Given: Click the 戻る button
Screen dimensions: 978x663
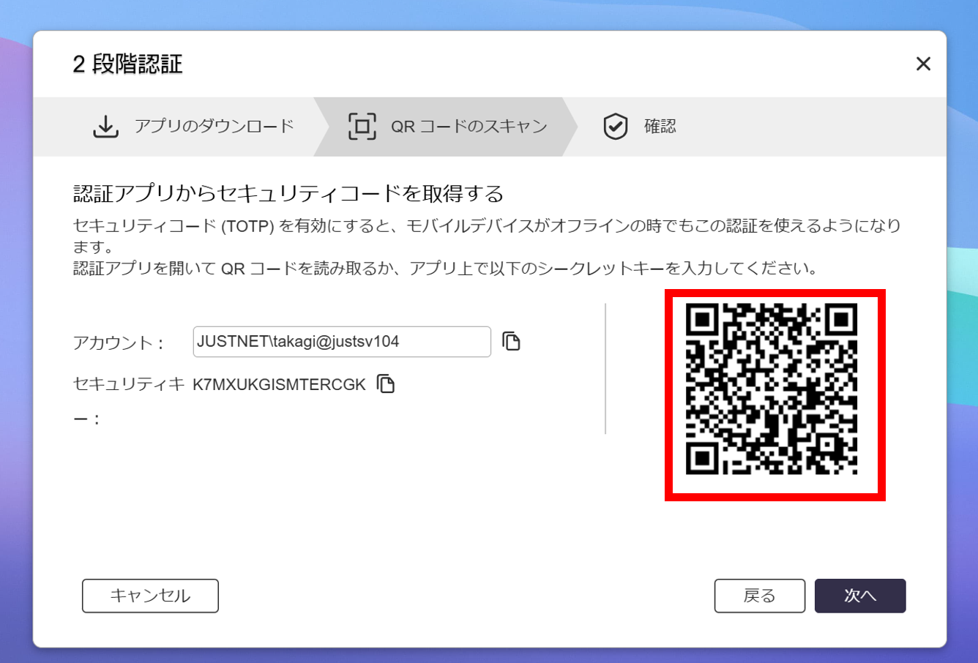Looking at the screenshot, I should click(760, 596).
